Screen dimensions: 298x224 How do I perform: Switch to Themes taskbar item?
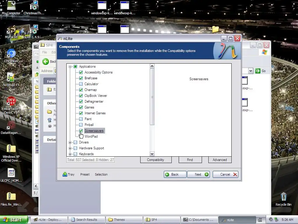[x=124, y=220]
